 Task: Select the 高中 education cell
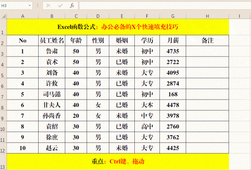tap(147, 127)
